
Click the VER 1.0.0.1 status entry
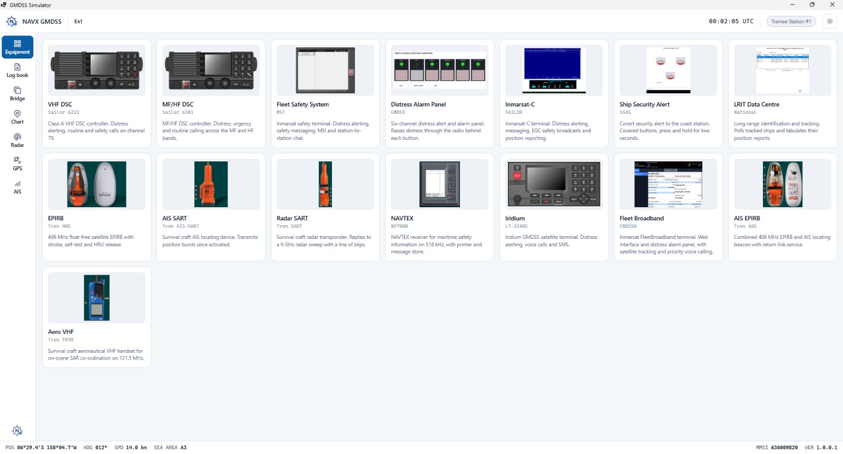pyautogui.click(x=821, y=448)
